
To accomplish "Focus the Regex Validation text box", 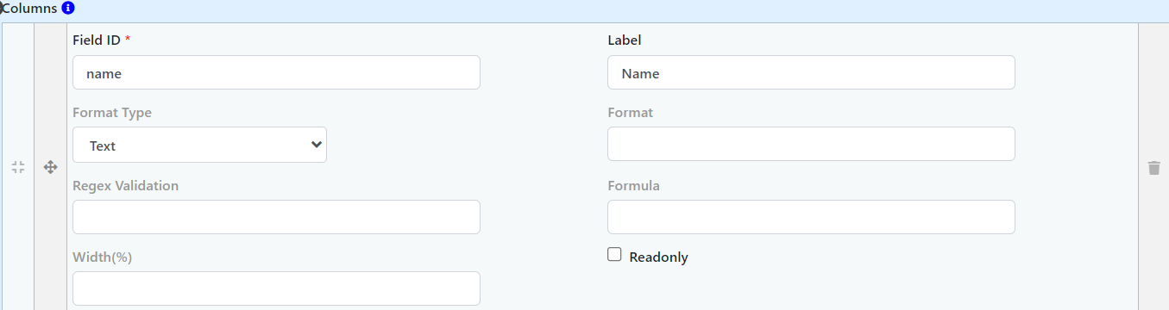I will (x=276, y=217).
